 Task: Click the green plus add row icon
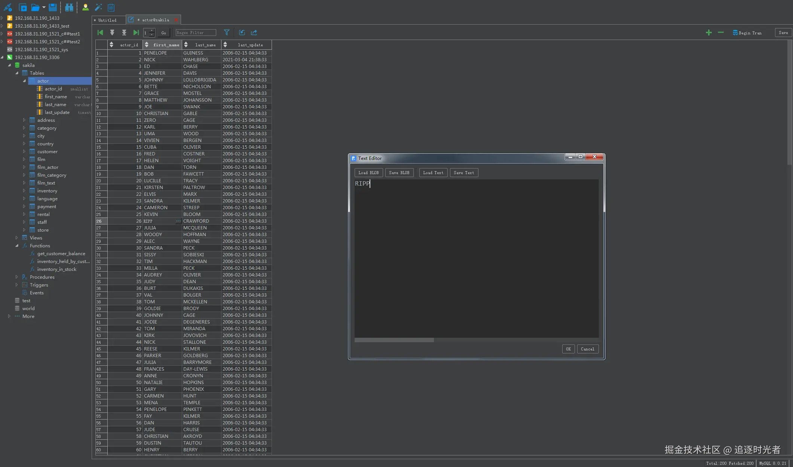click(x=708, y=33)
